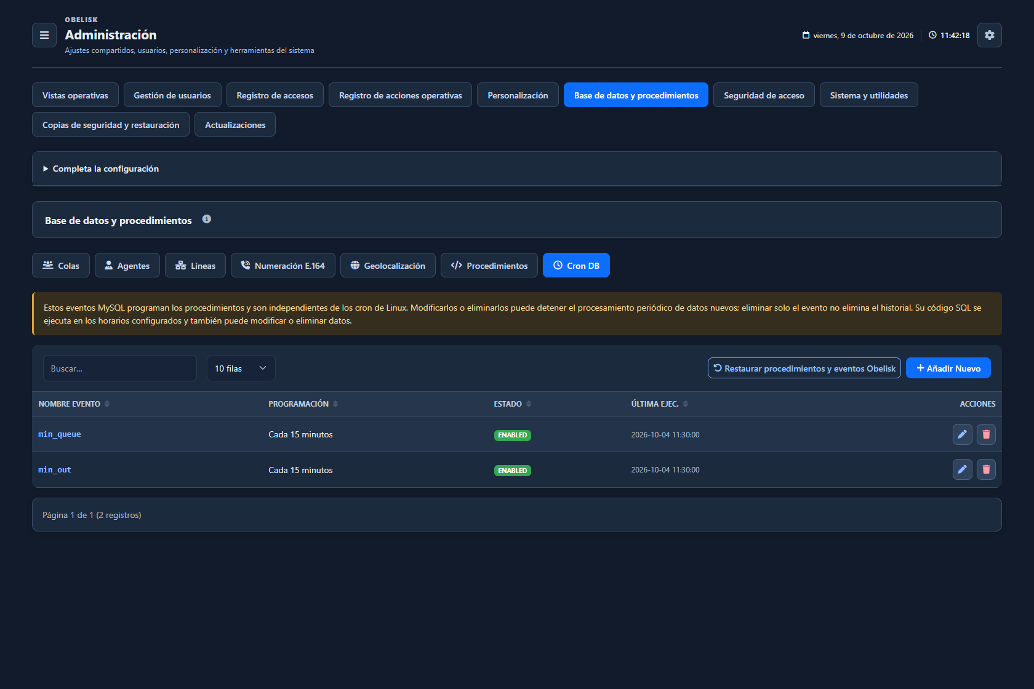Click last execution time of min_out

click(x=665, y=470)
